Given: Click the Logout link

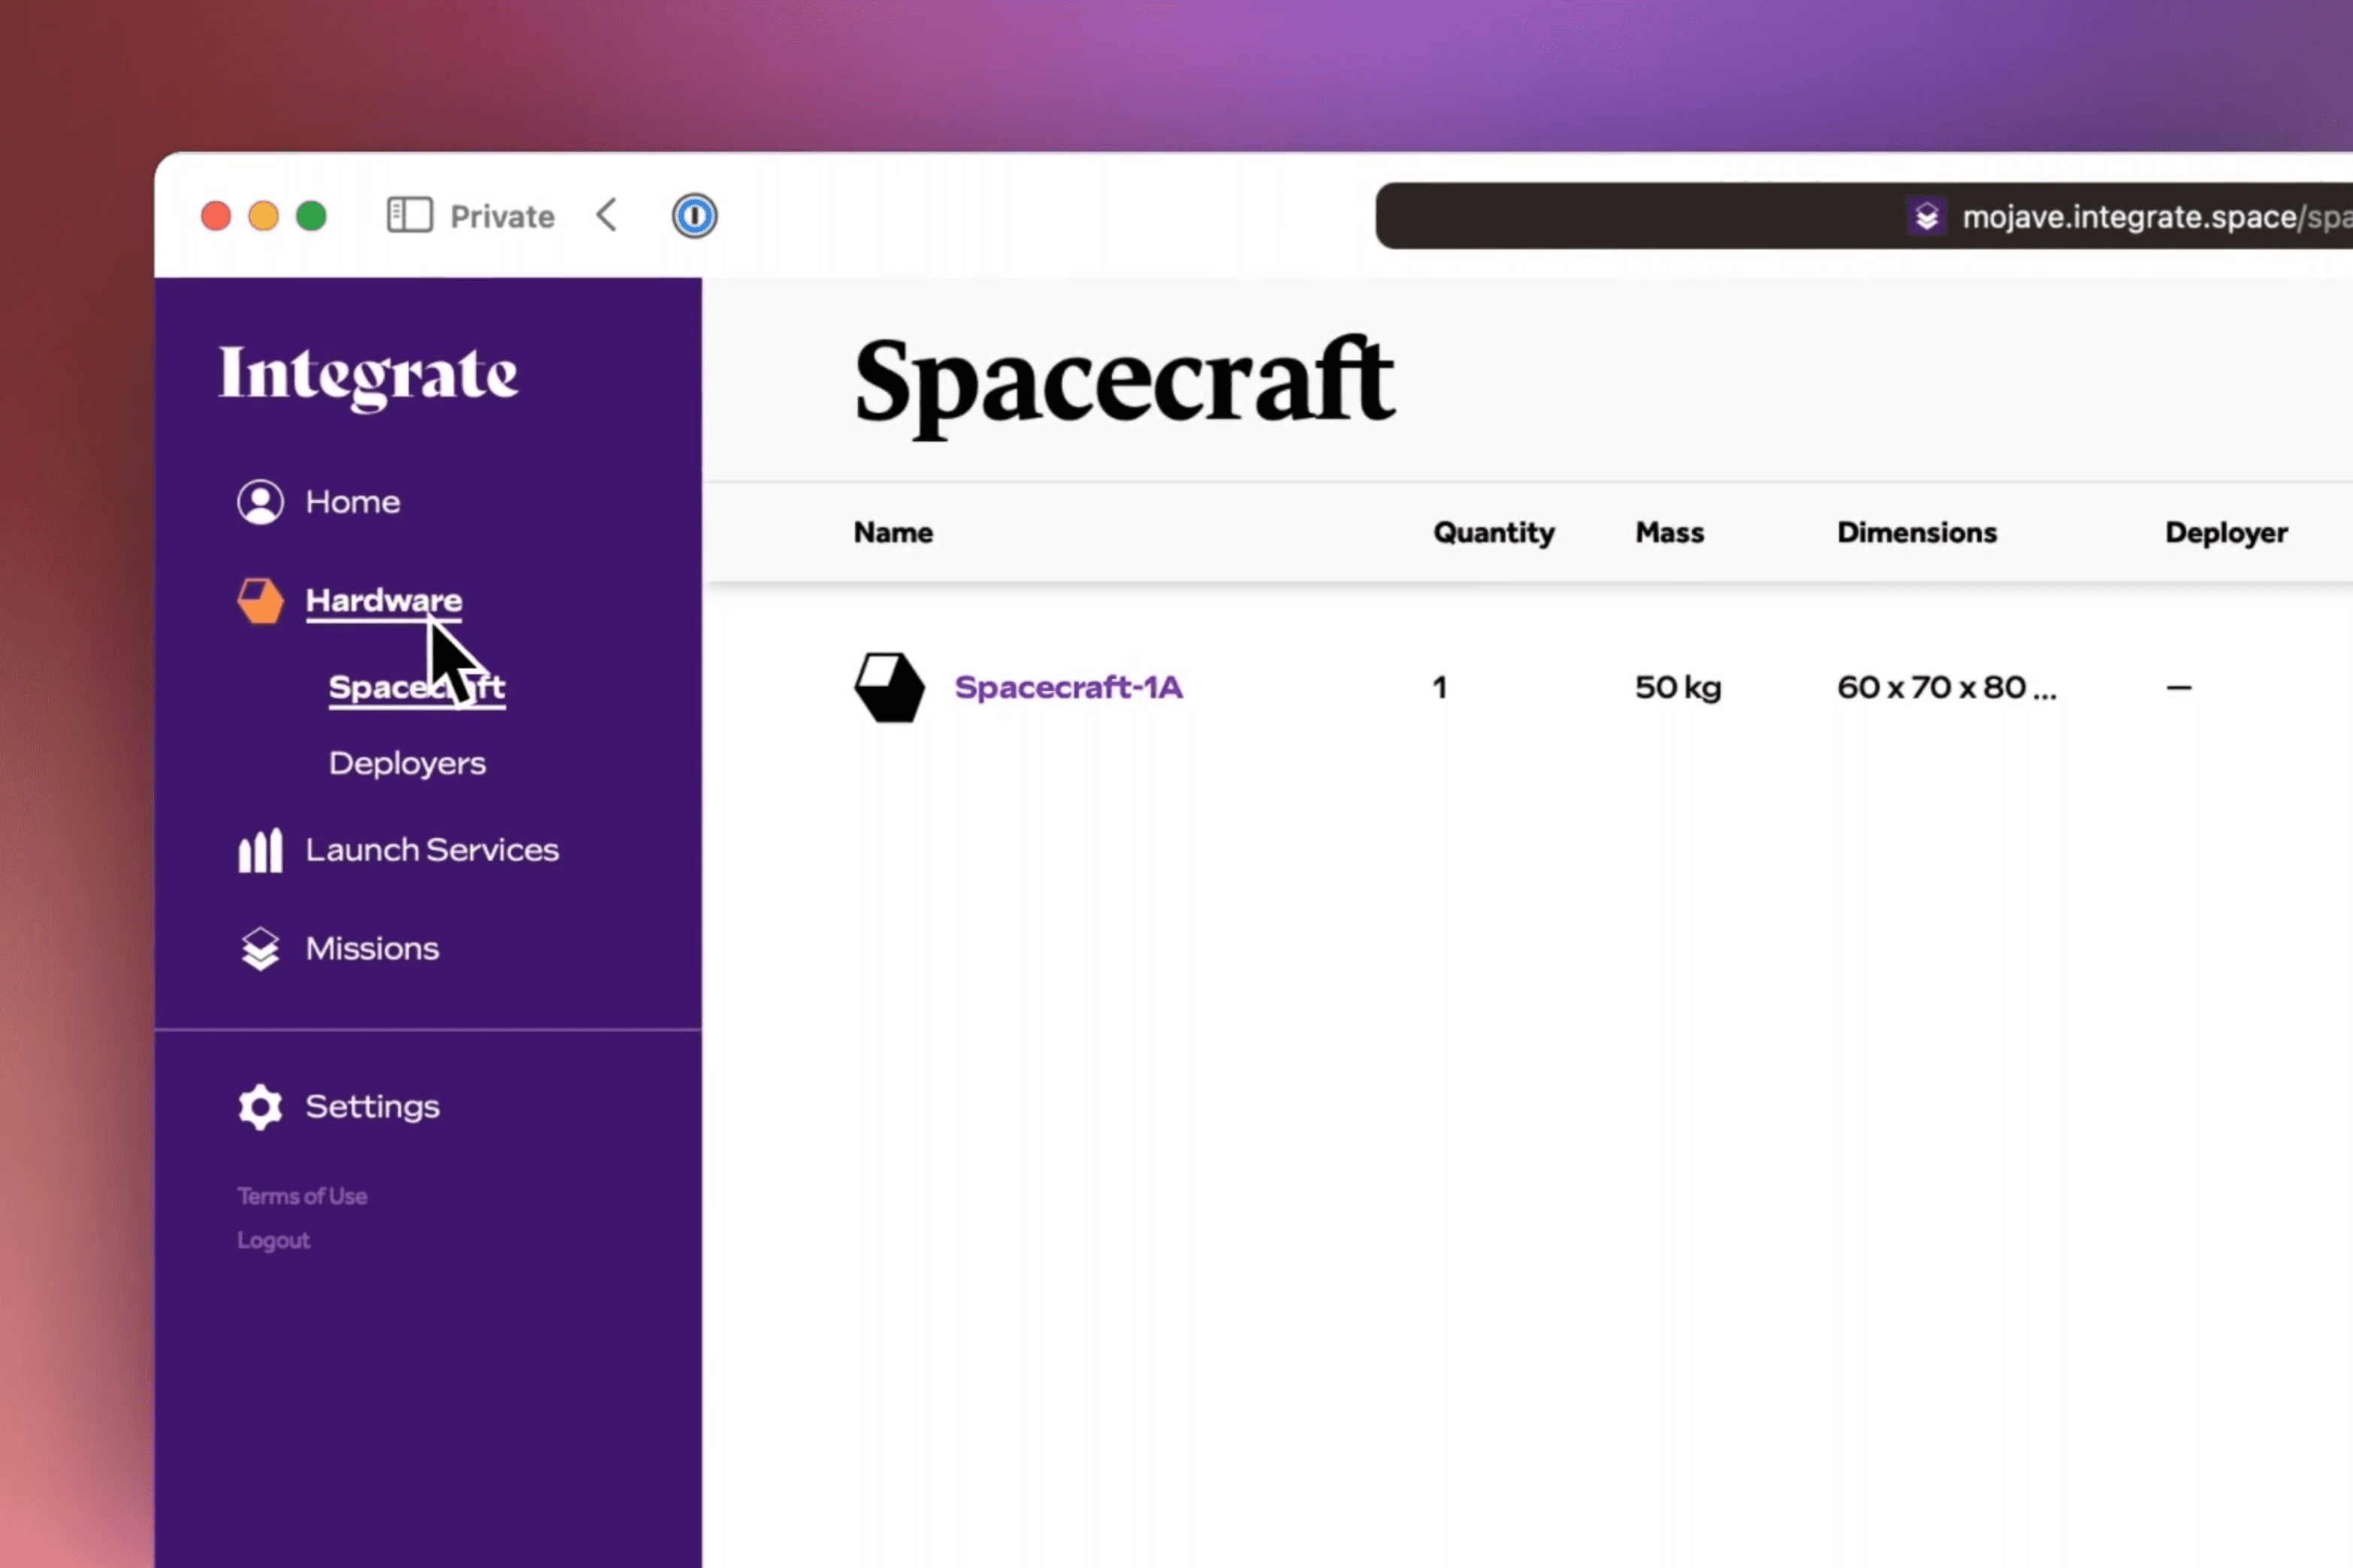Looking at the screenshot, I should click(273, 1240).
